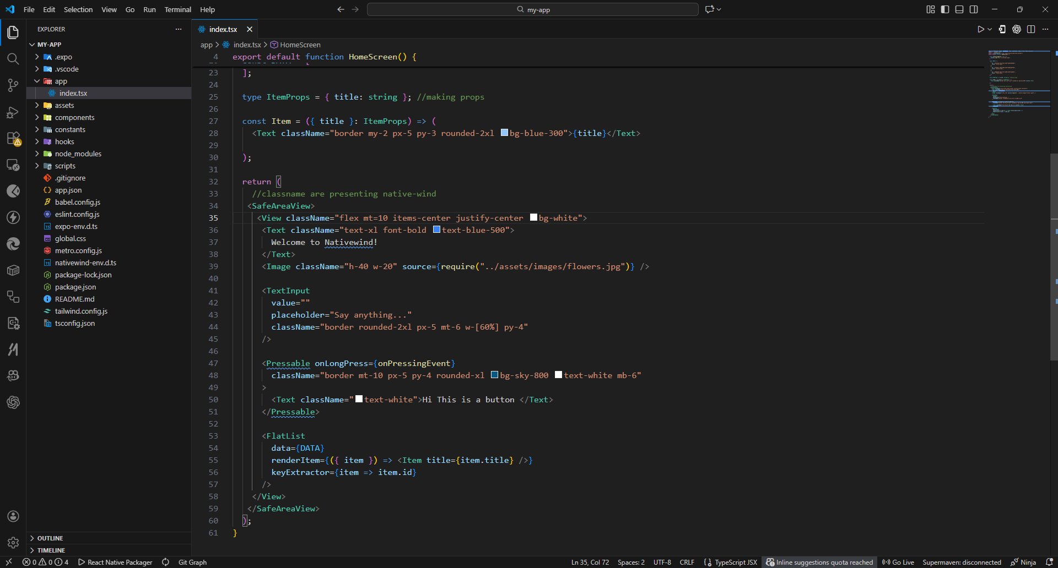Click the bg-blue-300 color swatch
This screenshot has width=1058, height=568.
pos(504,133)
